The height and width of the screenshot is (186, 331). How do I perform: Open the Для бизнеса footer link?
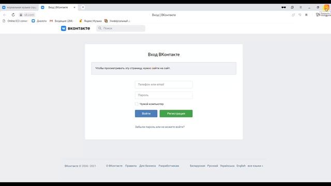tap(147, 166)
